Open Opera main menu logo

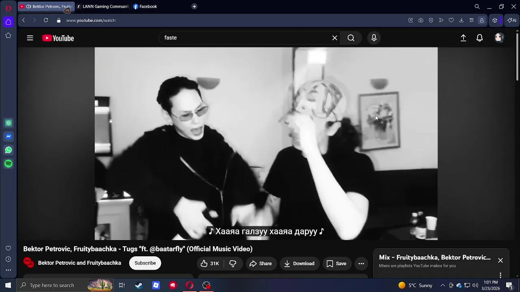coord(8,8)
